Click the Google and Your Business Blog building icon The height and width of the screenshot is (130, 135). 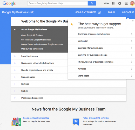[16, 121]
